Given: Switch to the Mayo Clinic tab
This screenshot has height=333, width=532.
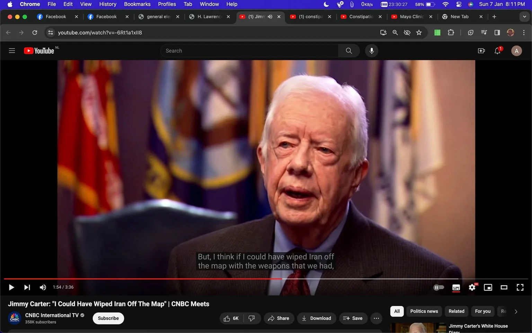Looking at the screenshot, I should (x=412, y=17).
